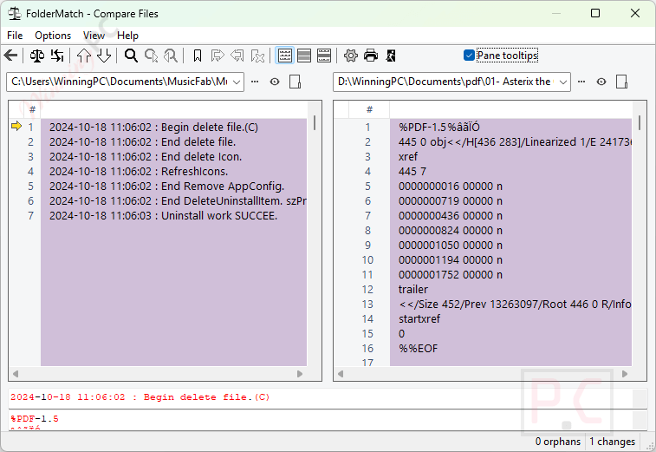Click the left pane document icon
The image size is (656, 452).
(x=296, y=82)
